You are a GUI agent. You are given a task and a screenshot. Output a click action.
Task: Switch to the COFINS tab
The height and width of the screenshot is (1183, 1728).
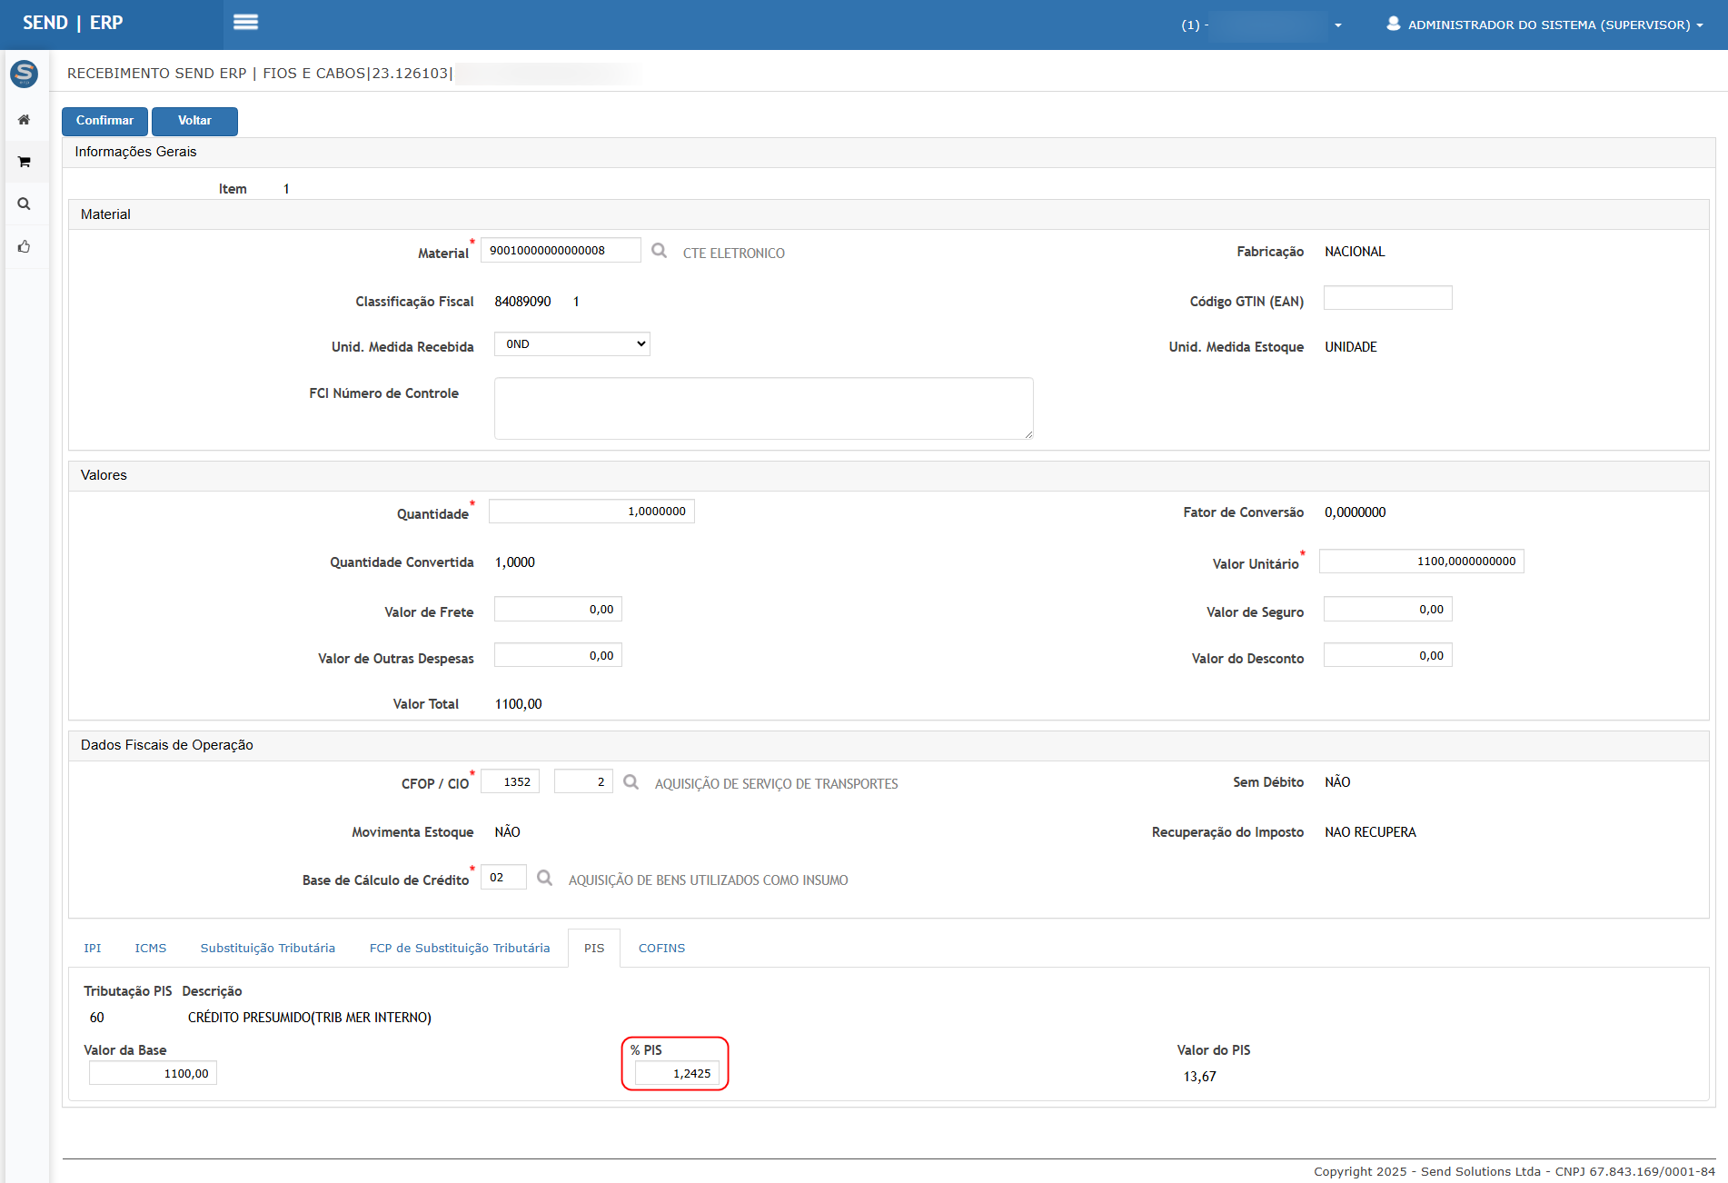pyautogui.click(x=661, y=949)
